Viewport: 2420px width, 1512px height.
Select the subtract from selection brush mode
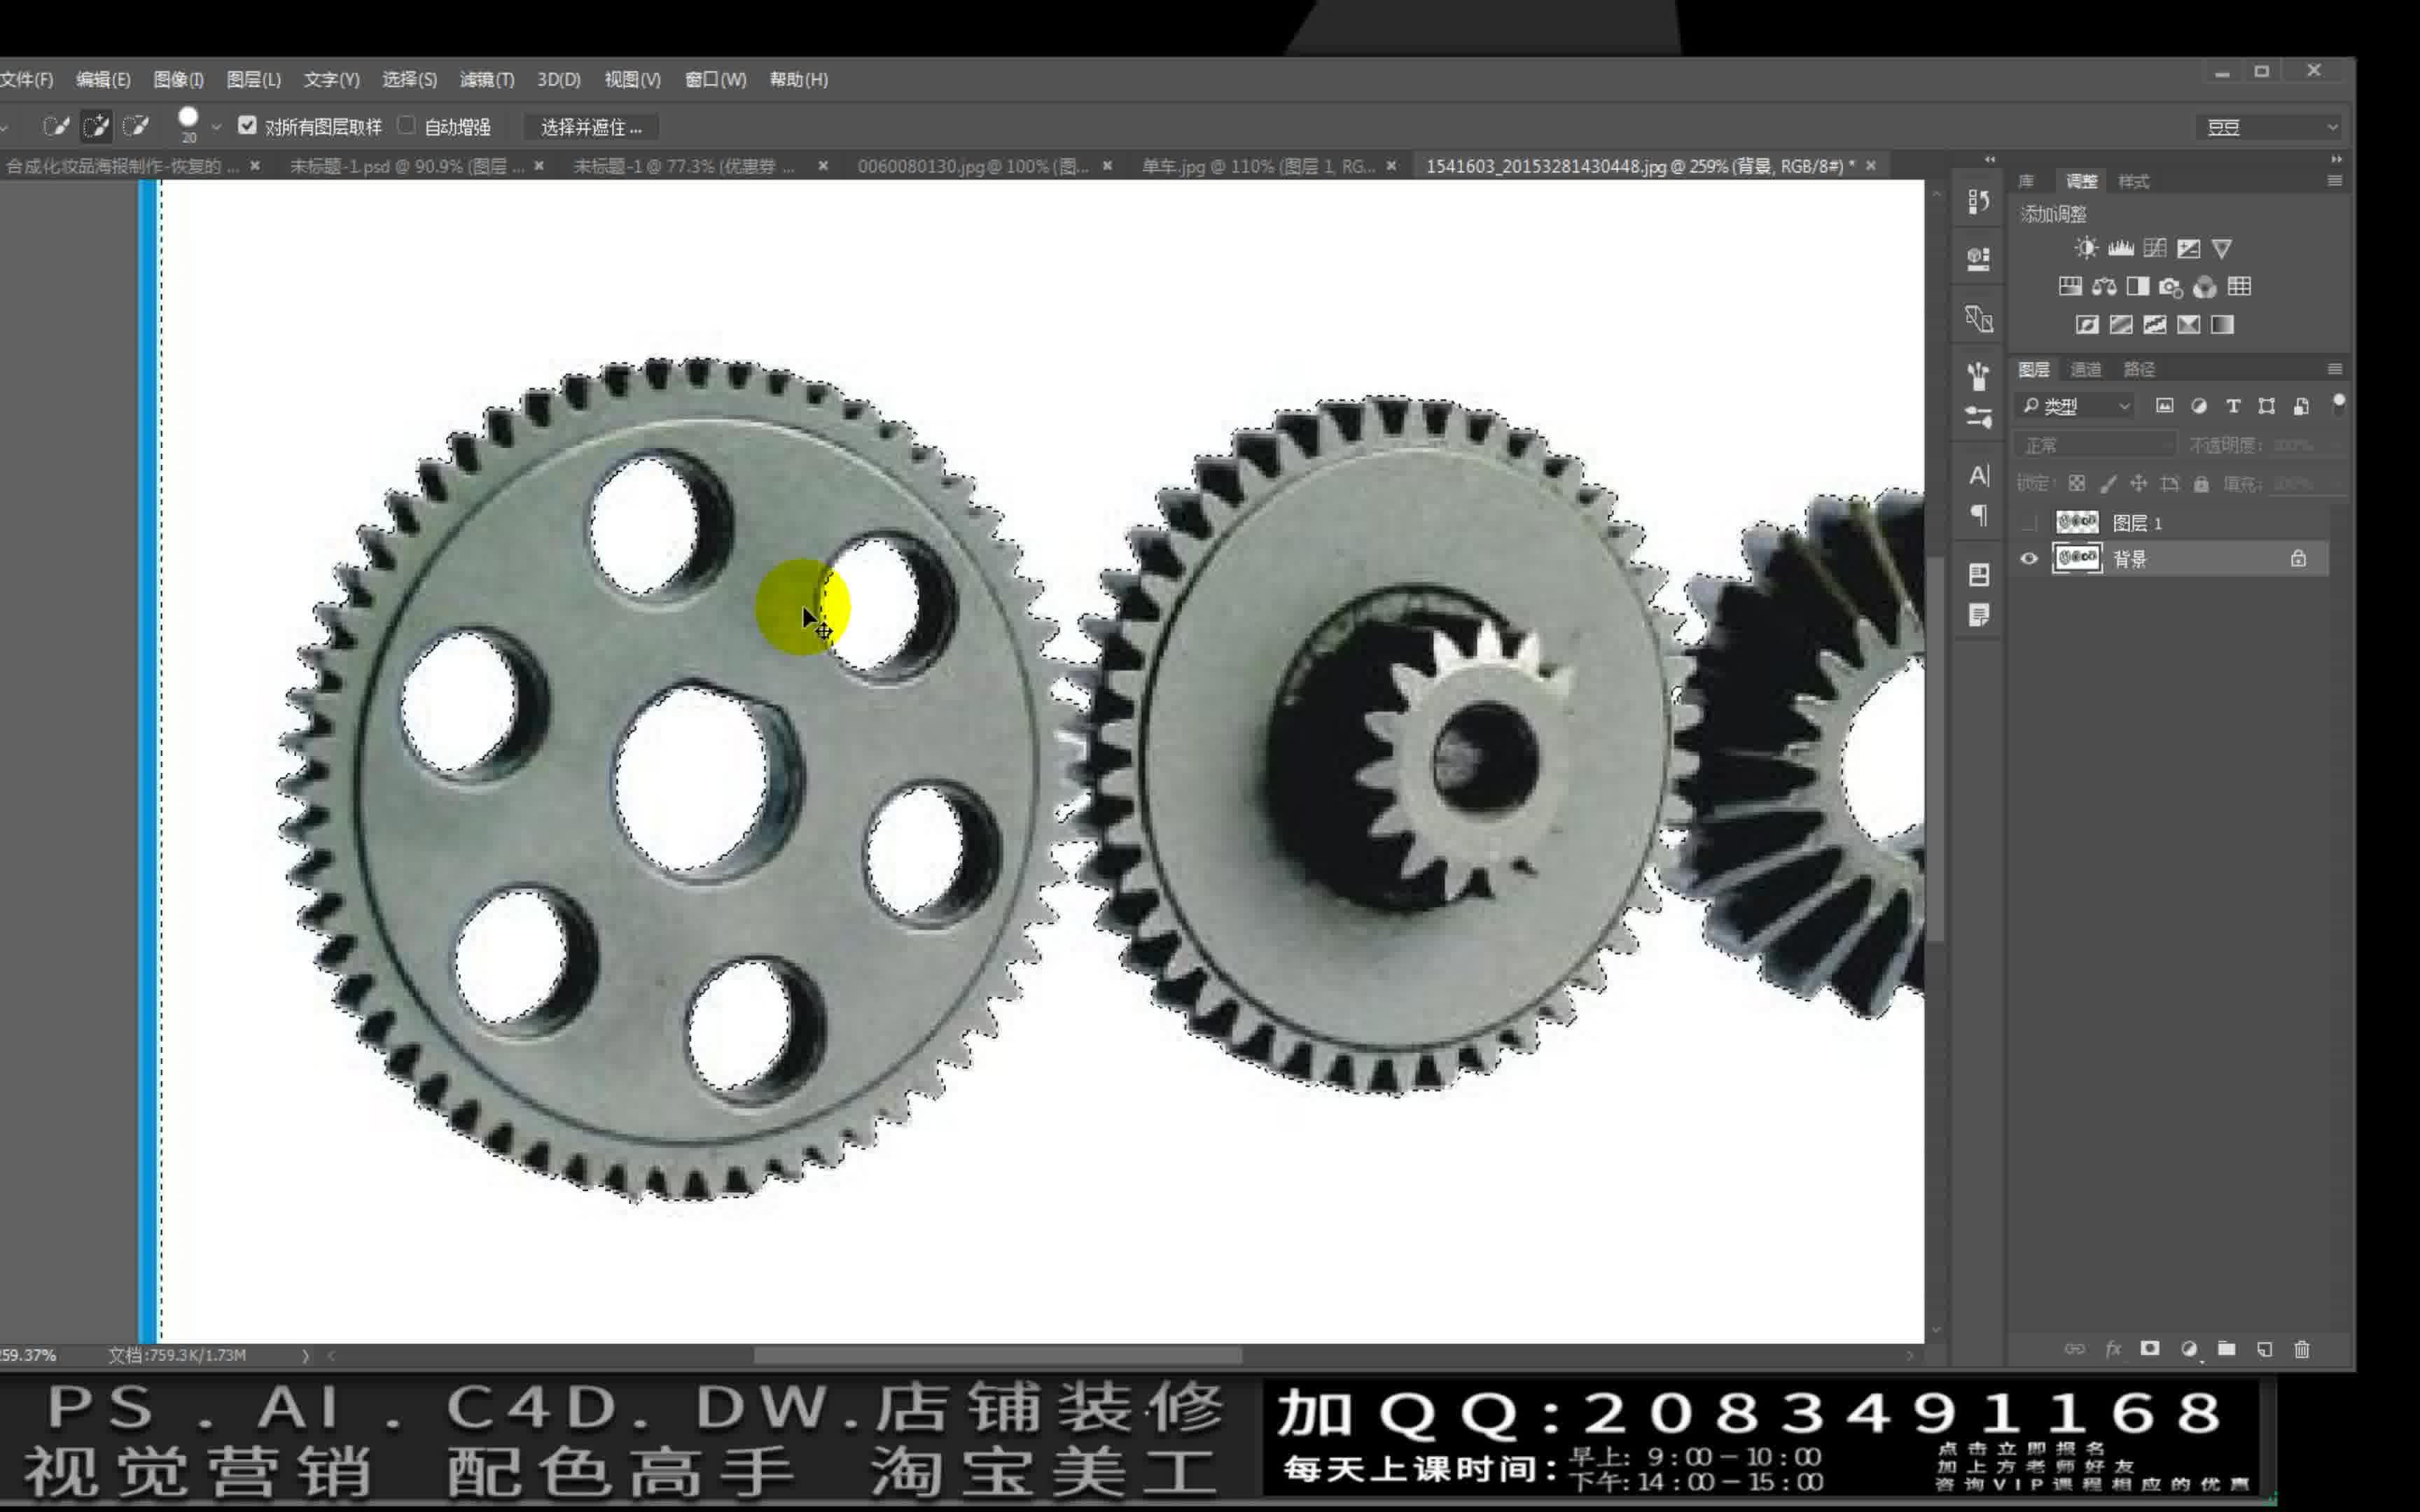(136, 126)
